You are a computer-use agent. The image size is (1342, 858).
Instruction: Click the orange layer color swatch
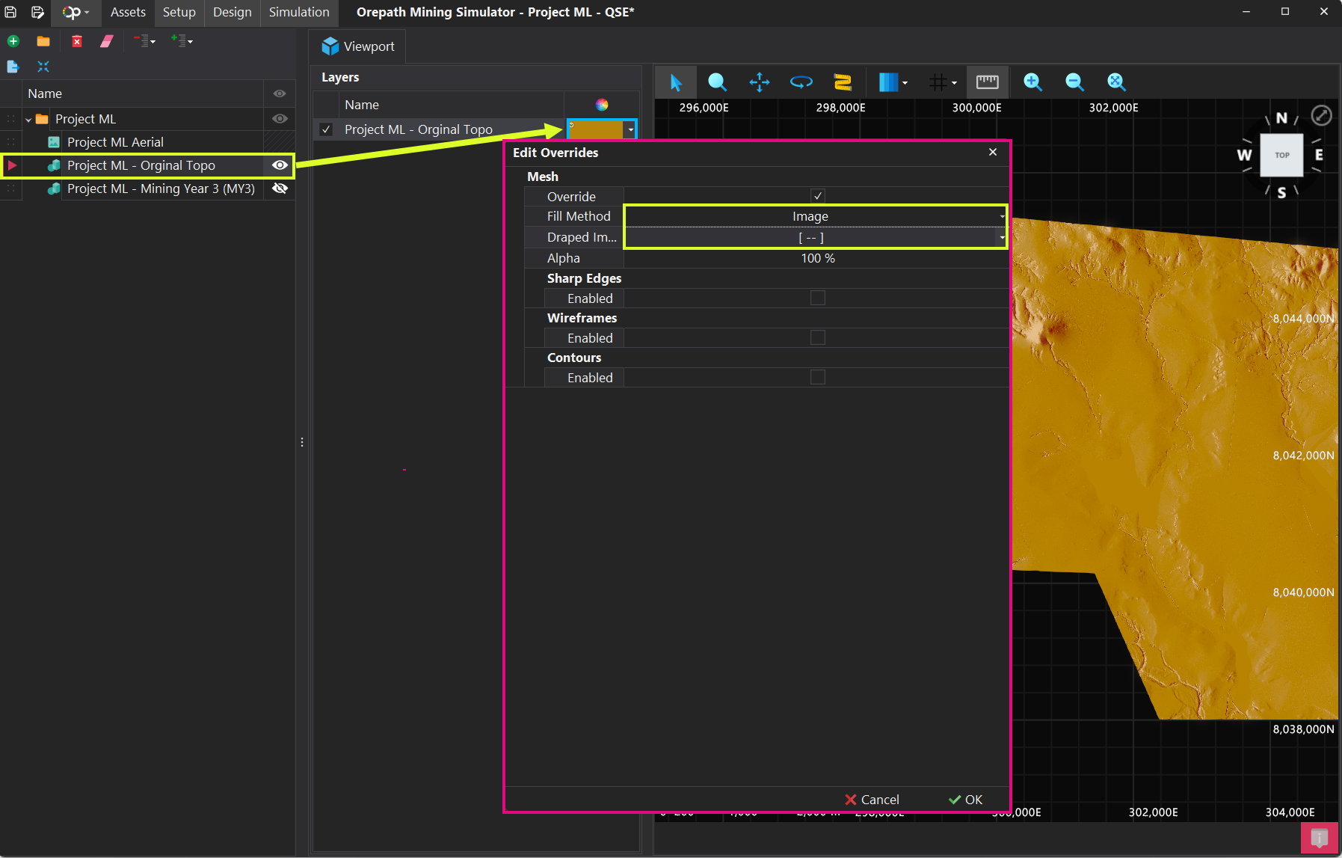point(596,129)
